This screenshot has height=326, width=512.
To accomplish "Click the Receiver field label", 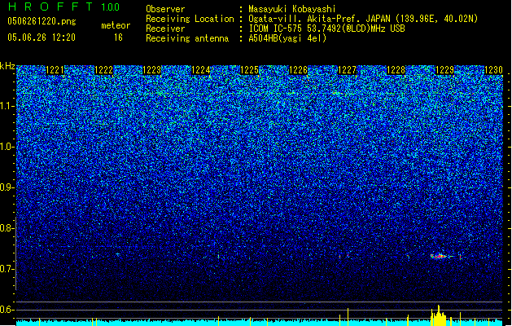I will pyautogui.click(x=165, y=29).
